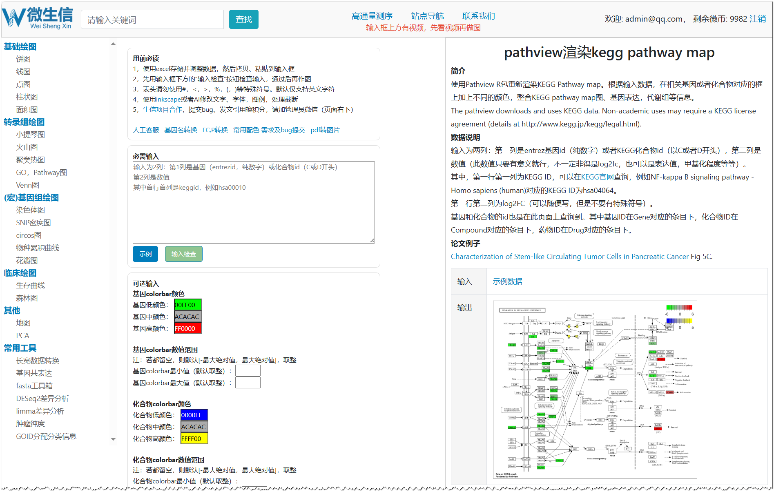Select 长宽数据转换 in the sidebar
The image size is (774, 494).
(x=38, y=361)
